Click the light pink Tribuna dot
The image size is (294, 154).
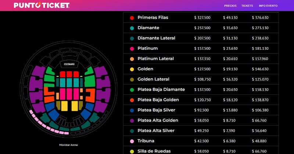[132, 141]
